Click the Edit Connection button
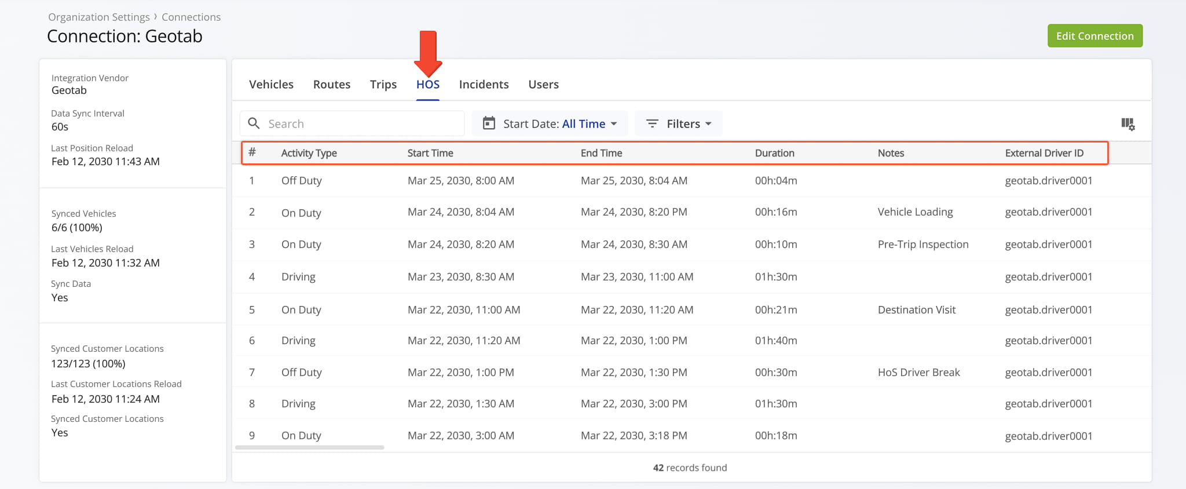 pyautogui.click(x=1095, y=36)
